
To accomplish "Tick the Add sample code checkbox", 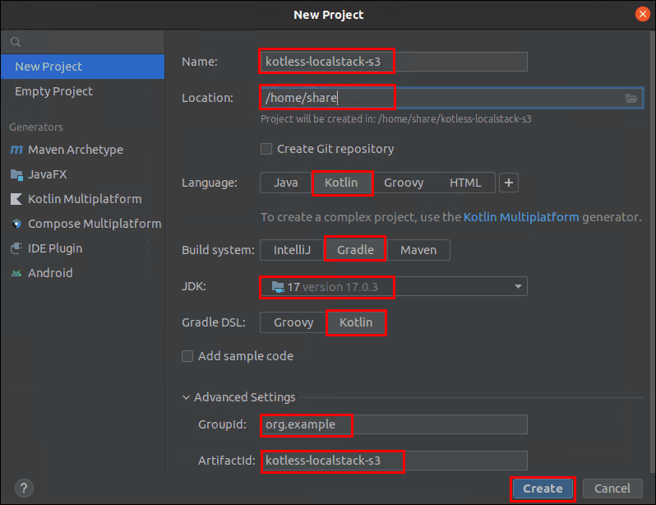I will point(187,356).
